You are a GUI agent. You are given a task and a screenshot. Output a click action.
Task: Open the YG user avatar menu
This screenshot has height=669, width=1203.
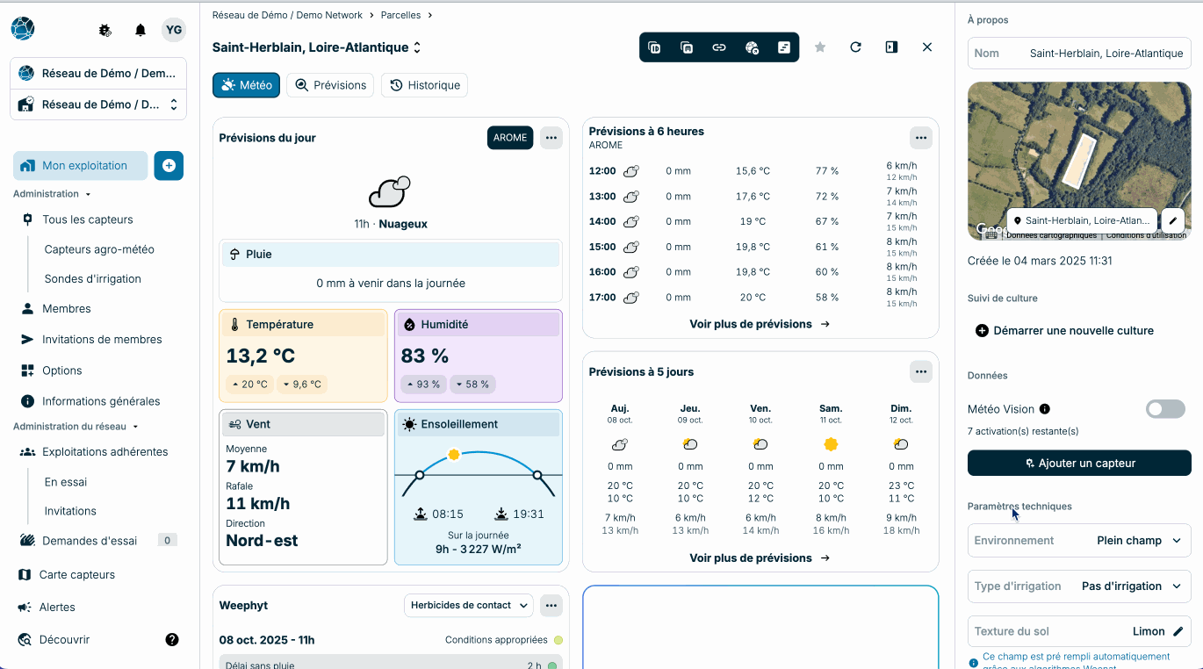(174, 30)
